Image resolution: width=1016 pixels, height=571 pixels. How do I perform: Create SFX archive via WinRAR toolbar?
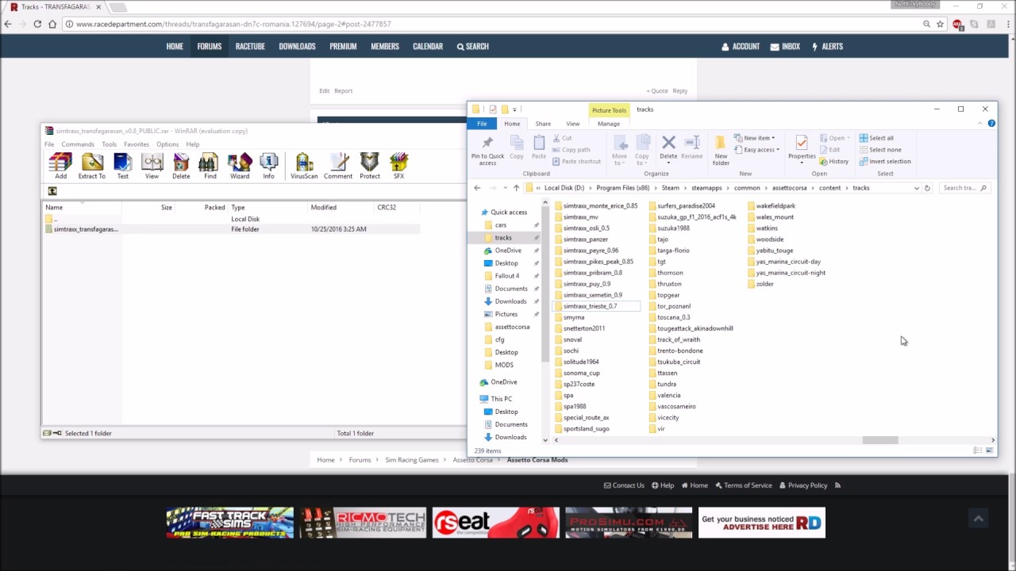pos(398,165)
